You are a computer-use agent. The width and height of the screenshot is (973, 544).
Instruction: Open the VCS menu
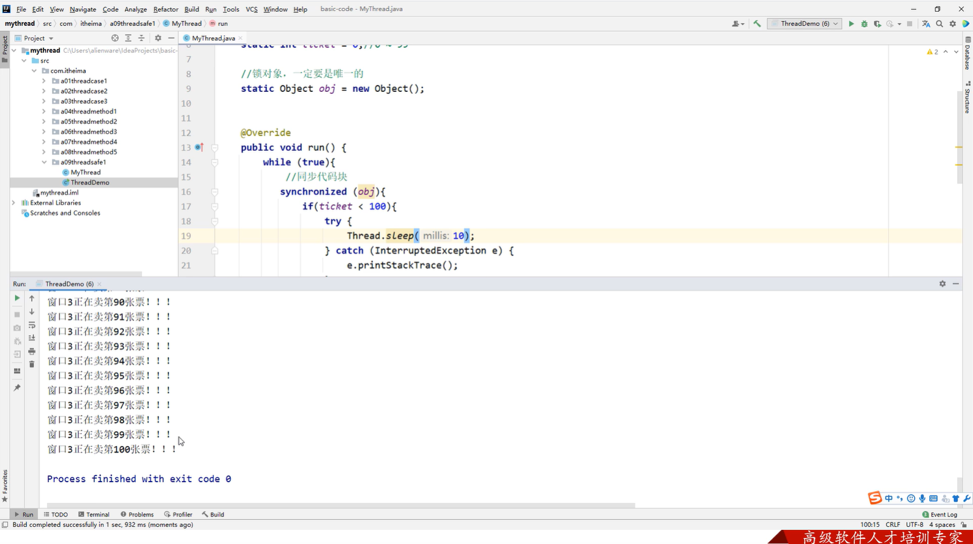point(251,9)
